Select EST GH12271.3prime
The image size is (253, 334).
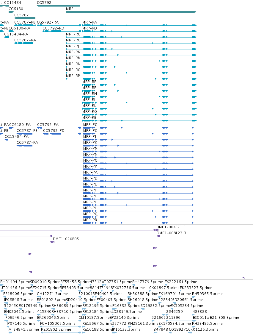pyautogui.click(x=52, y=294)
